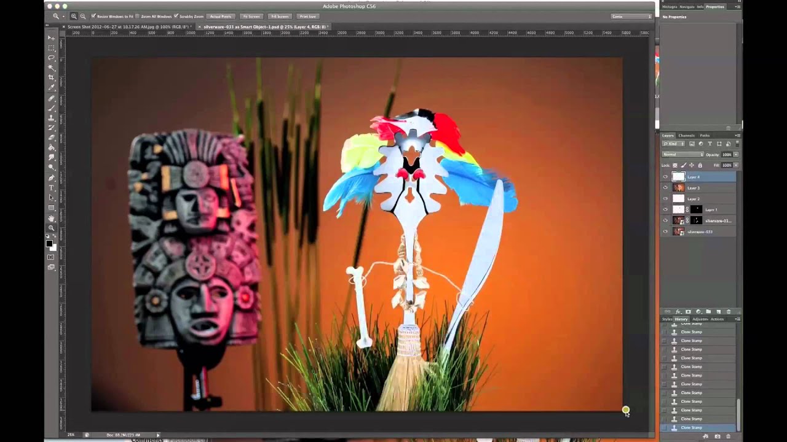This screenshot has width=787, height=442.
Task: Select the Crop tool
Action: [x=52, y=77]
